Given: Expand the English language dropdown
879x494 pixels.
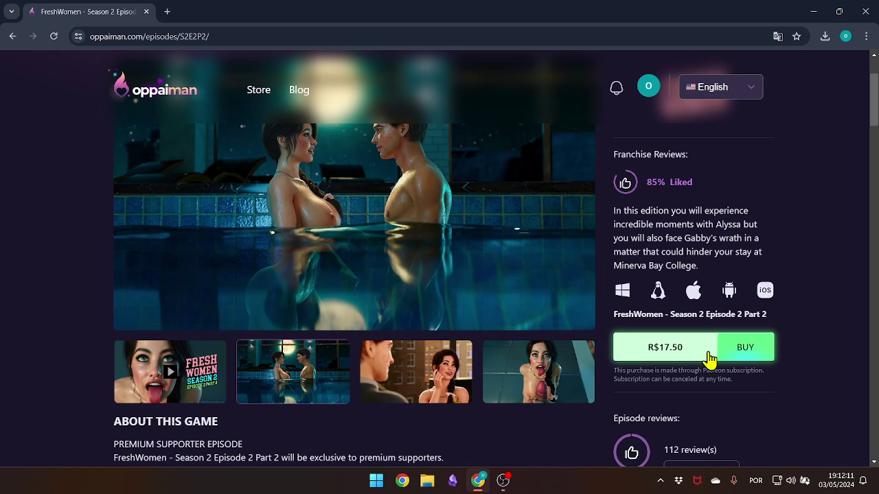Looking at the screenshot, I should (721, 87).
